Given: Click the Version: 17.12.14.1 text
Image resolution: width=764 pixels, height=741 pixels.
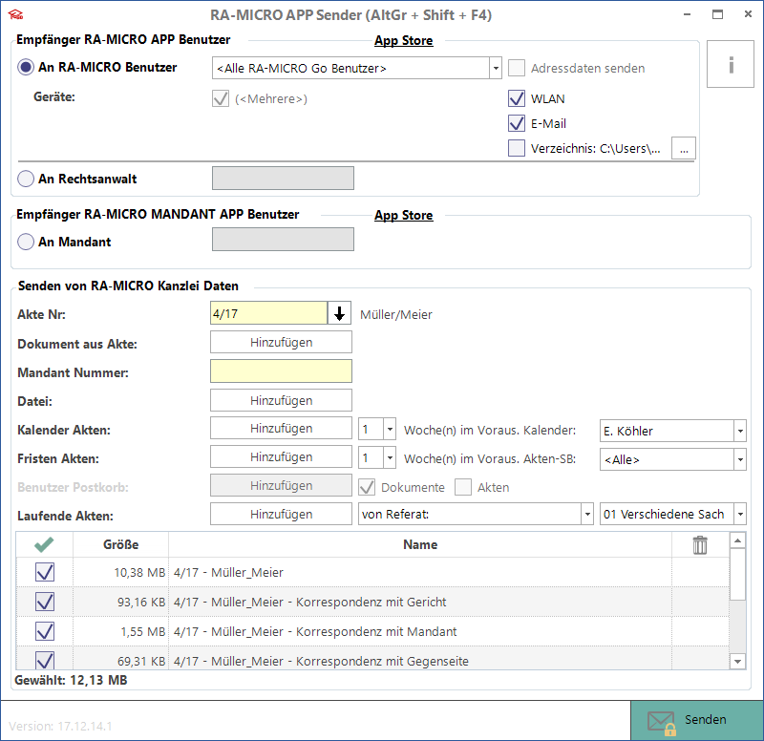Looking at the screenshot, I should point(60,727).
